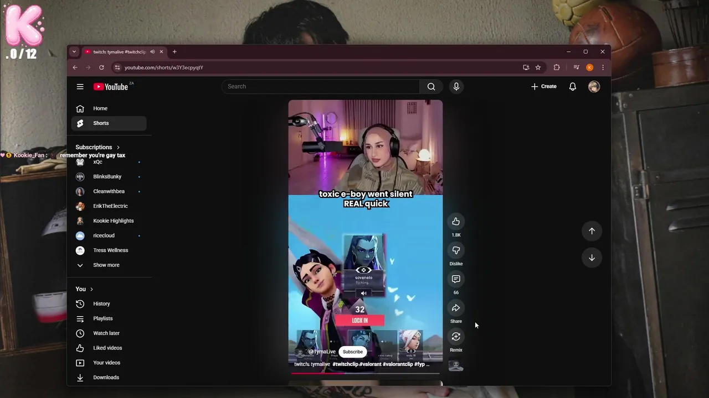The image size is (709, 398).
Task: Click the Create button
Action: [x=544, y=86]
